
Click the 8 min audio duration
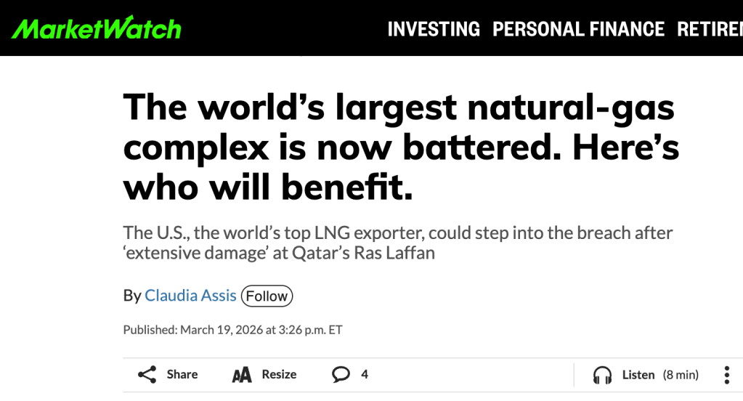(681, 375)
